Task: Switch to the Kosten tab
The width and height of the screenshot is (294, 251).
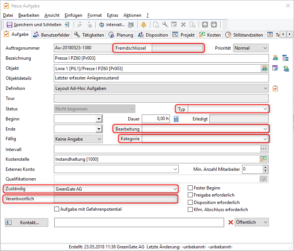Action: 210,35
